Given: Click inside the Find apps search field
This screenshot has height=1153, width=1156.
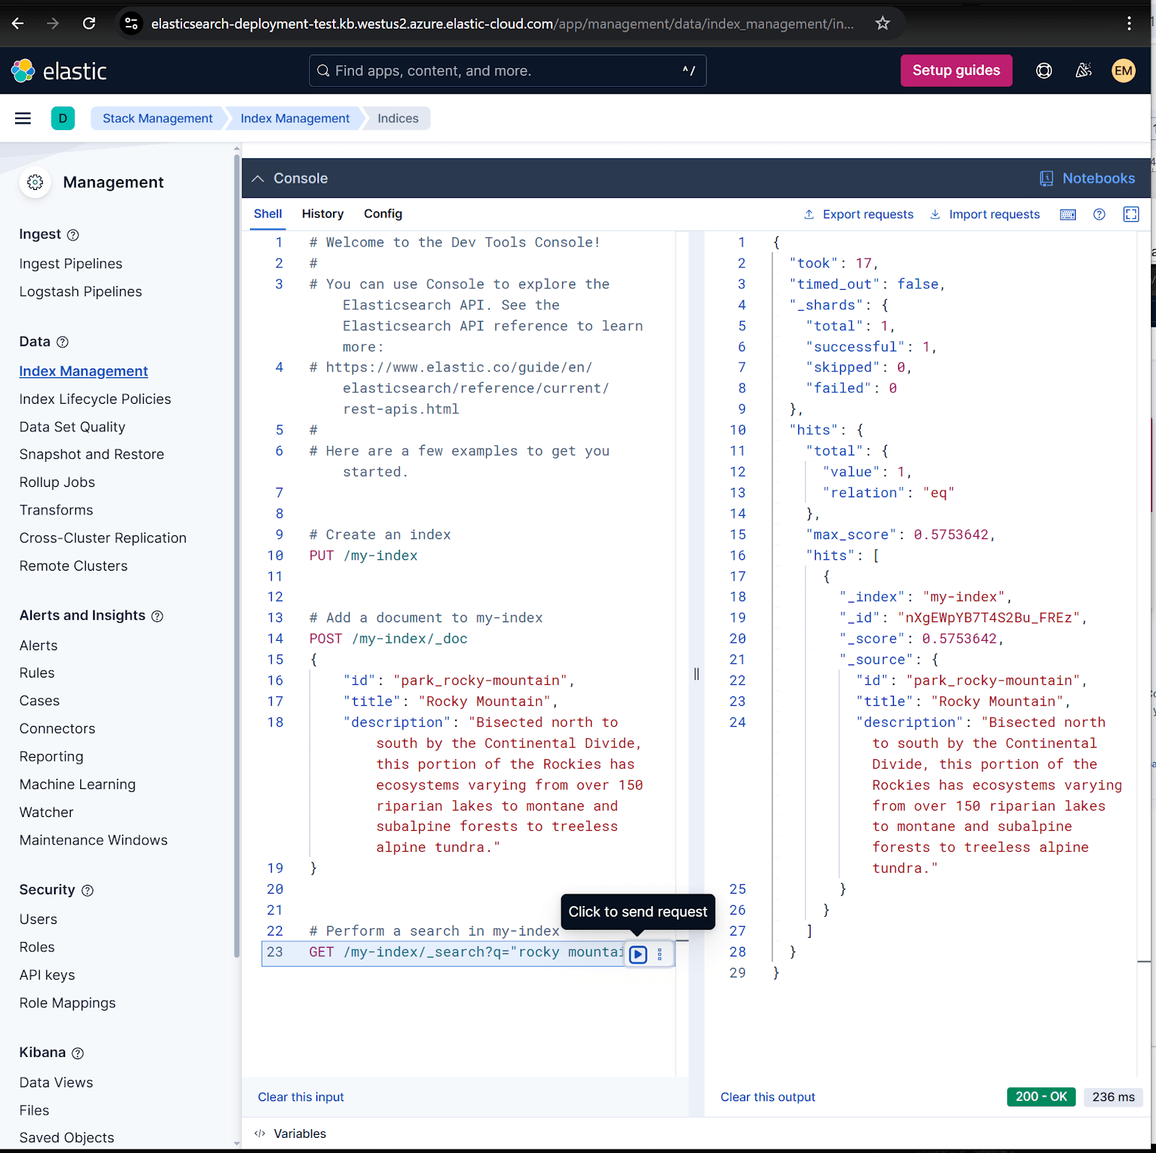Looking at the screenshot, I should 506,70.
